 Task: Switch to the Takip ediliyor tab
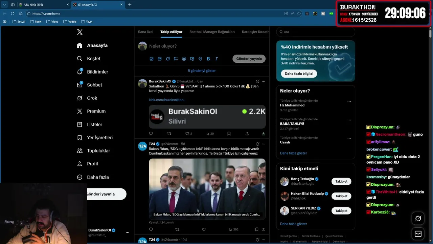[171, 32]
